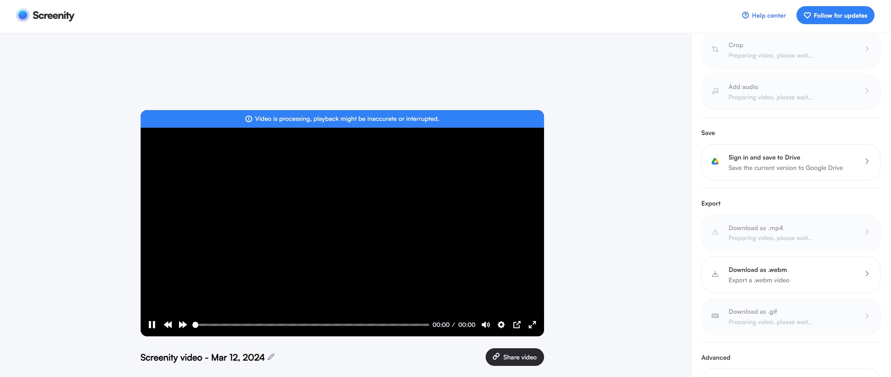Click the Crop tool icon

tap(715, 49)
